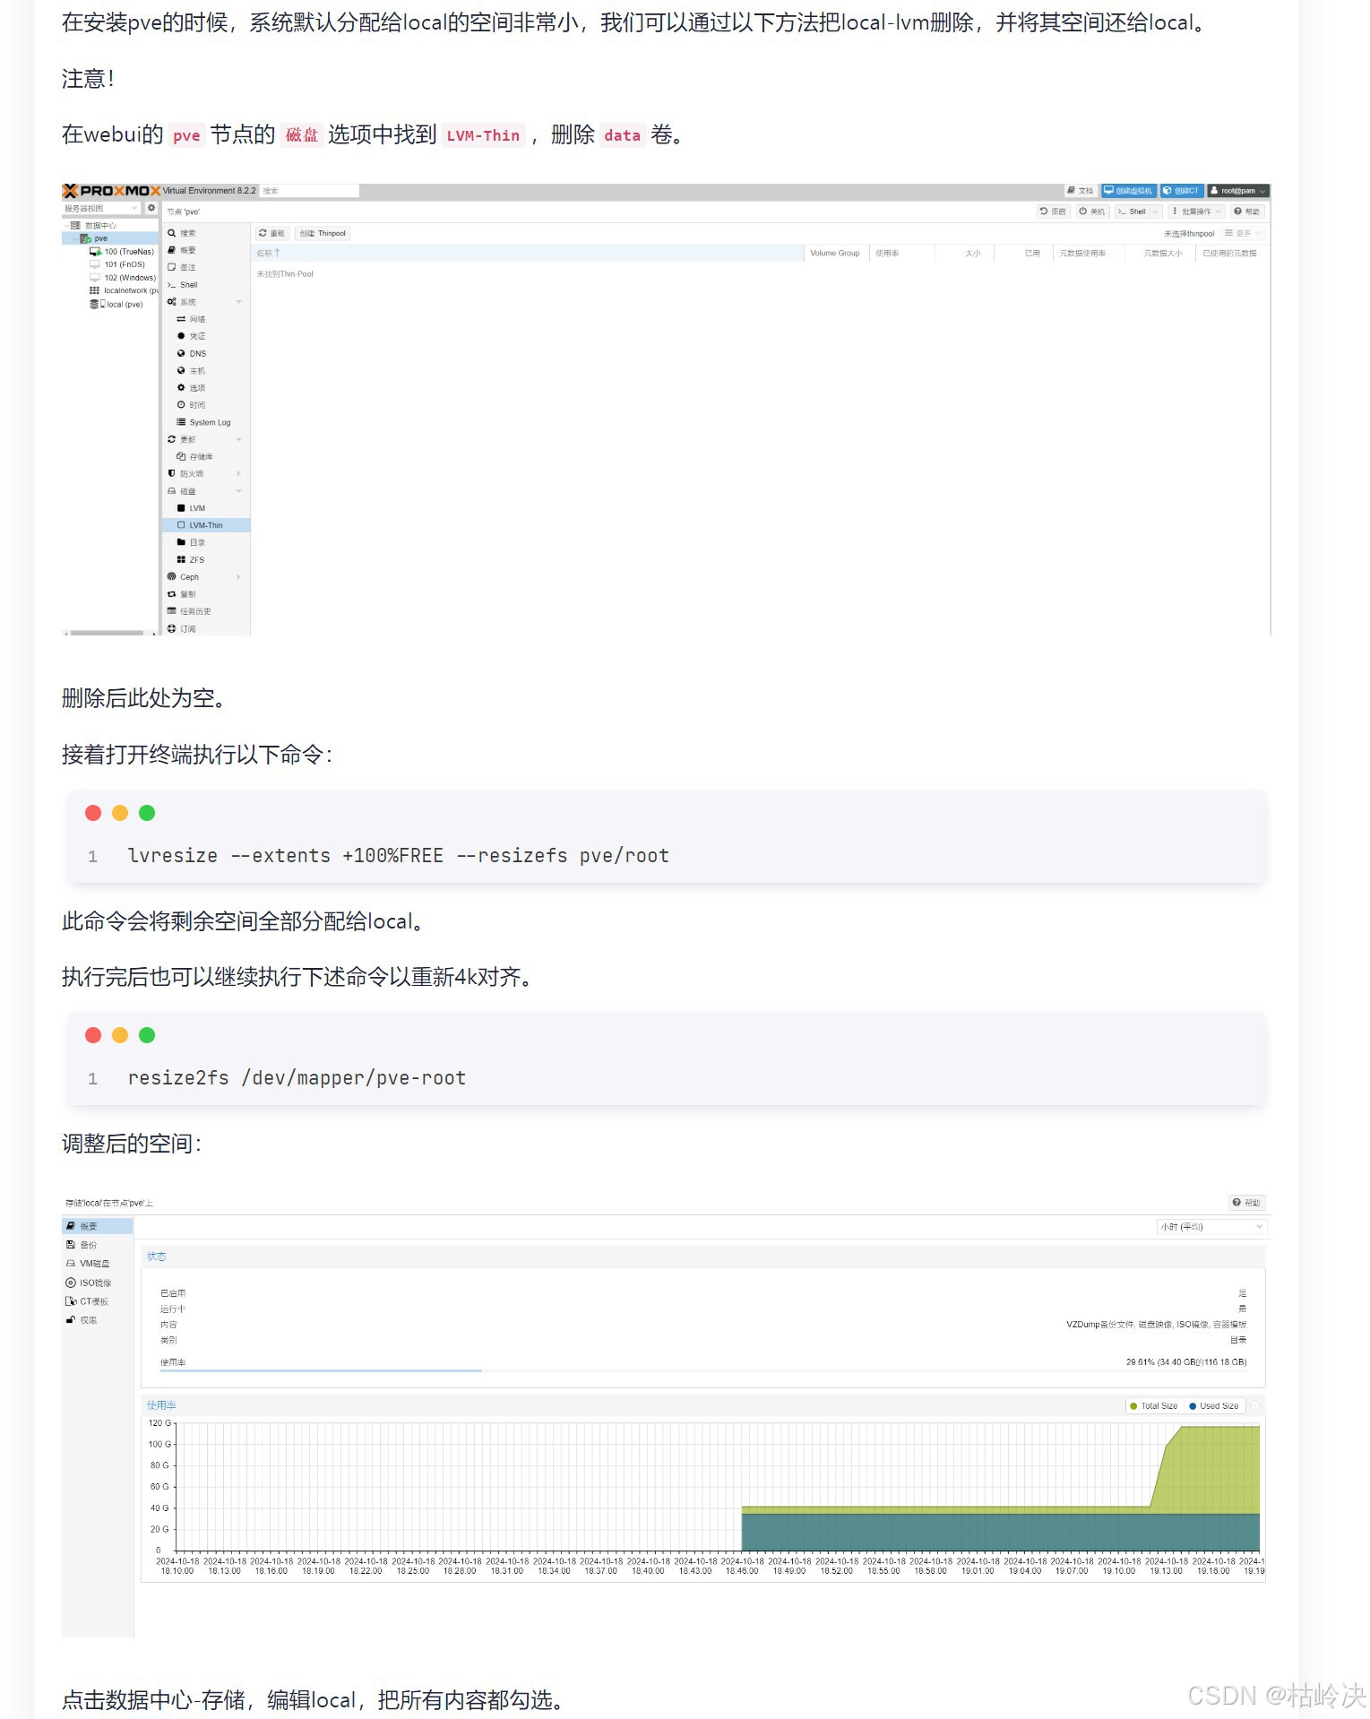The height and width of the screenshot is (1719, 1370).
Task: Open the 批量操作 dropdown
Action: (1197, 212)
